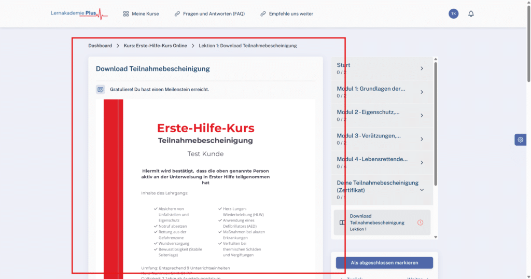The height and width of the screenshot is (279, 531).
Task: Click the name 'Test Kunde' on certificate
Action: (205, 154)
